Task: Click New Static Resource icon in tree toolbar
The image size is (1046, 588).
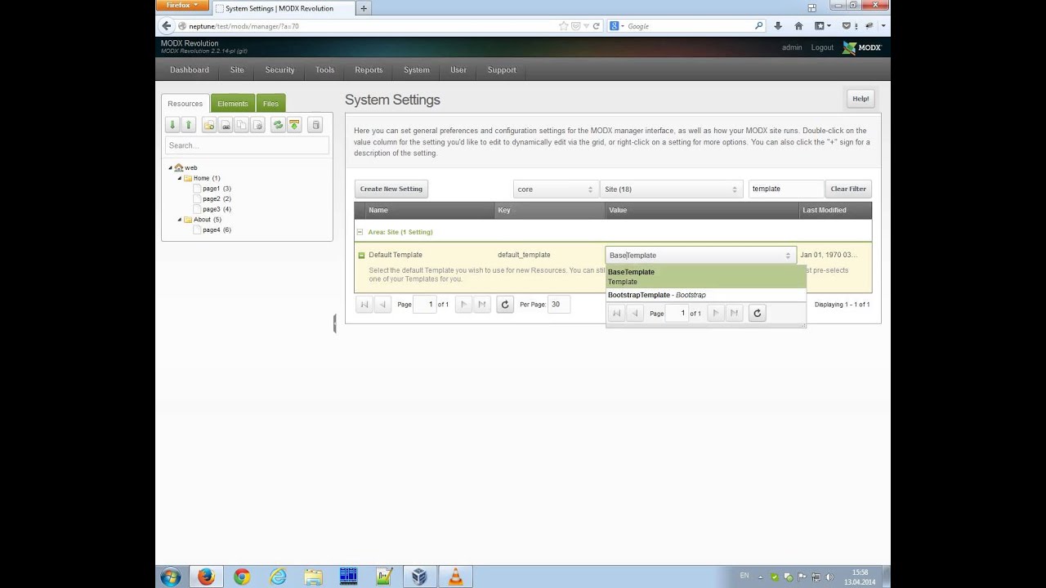Action: (x=258, y=125)
